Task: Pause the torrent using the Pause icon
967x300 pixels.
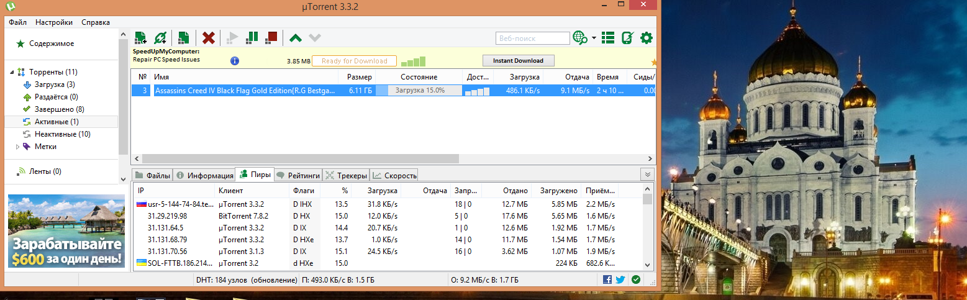Action: [x=252, y=38]
